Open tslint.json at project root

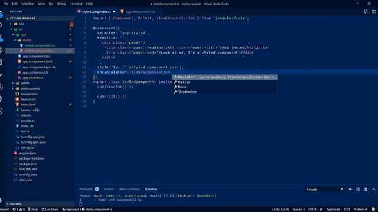click(x=25, y=180)
